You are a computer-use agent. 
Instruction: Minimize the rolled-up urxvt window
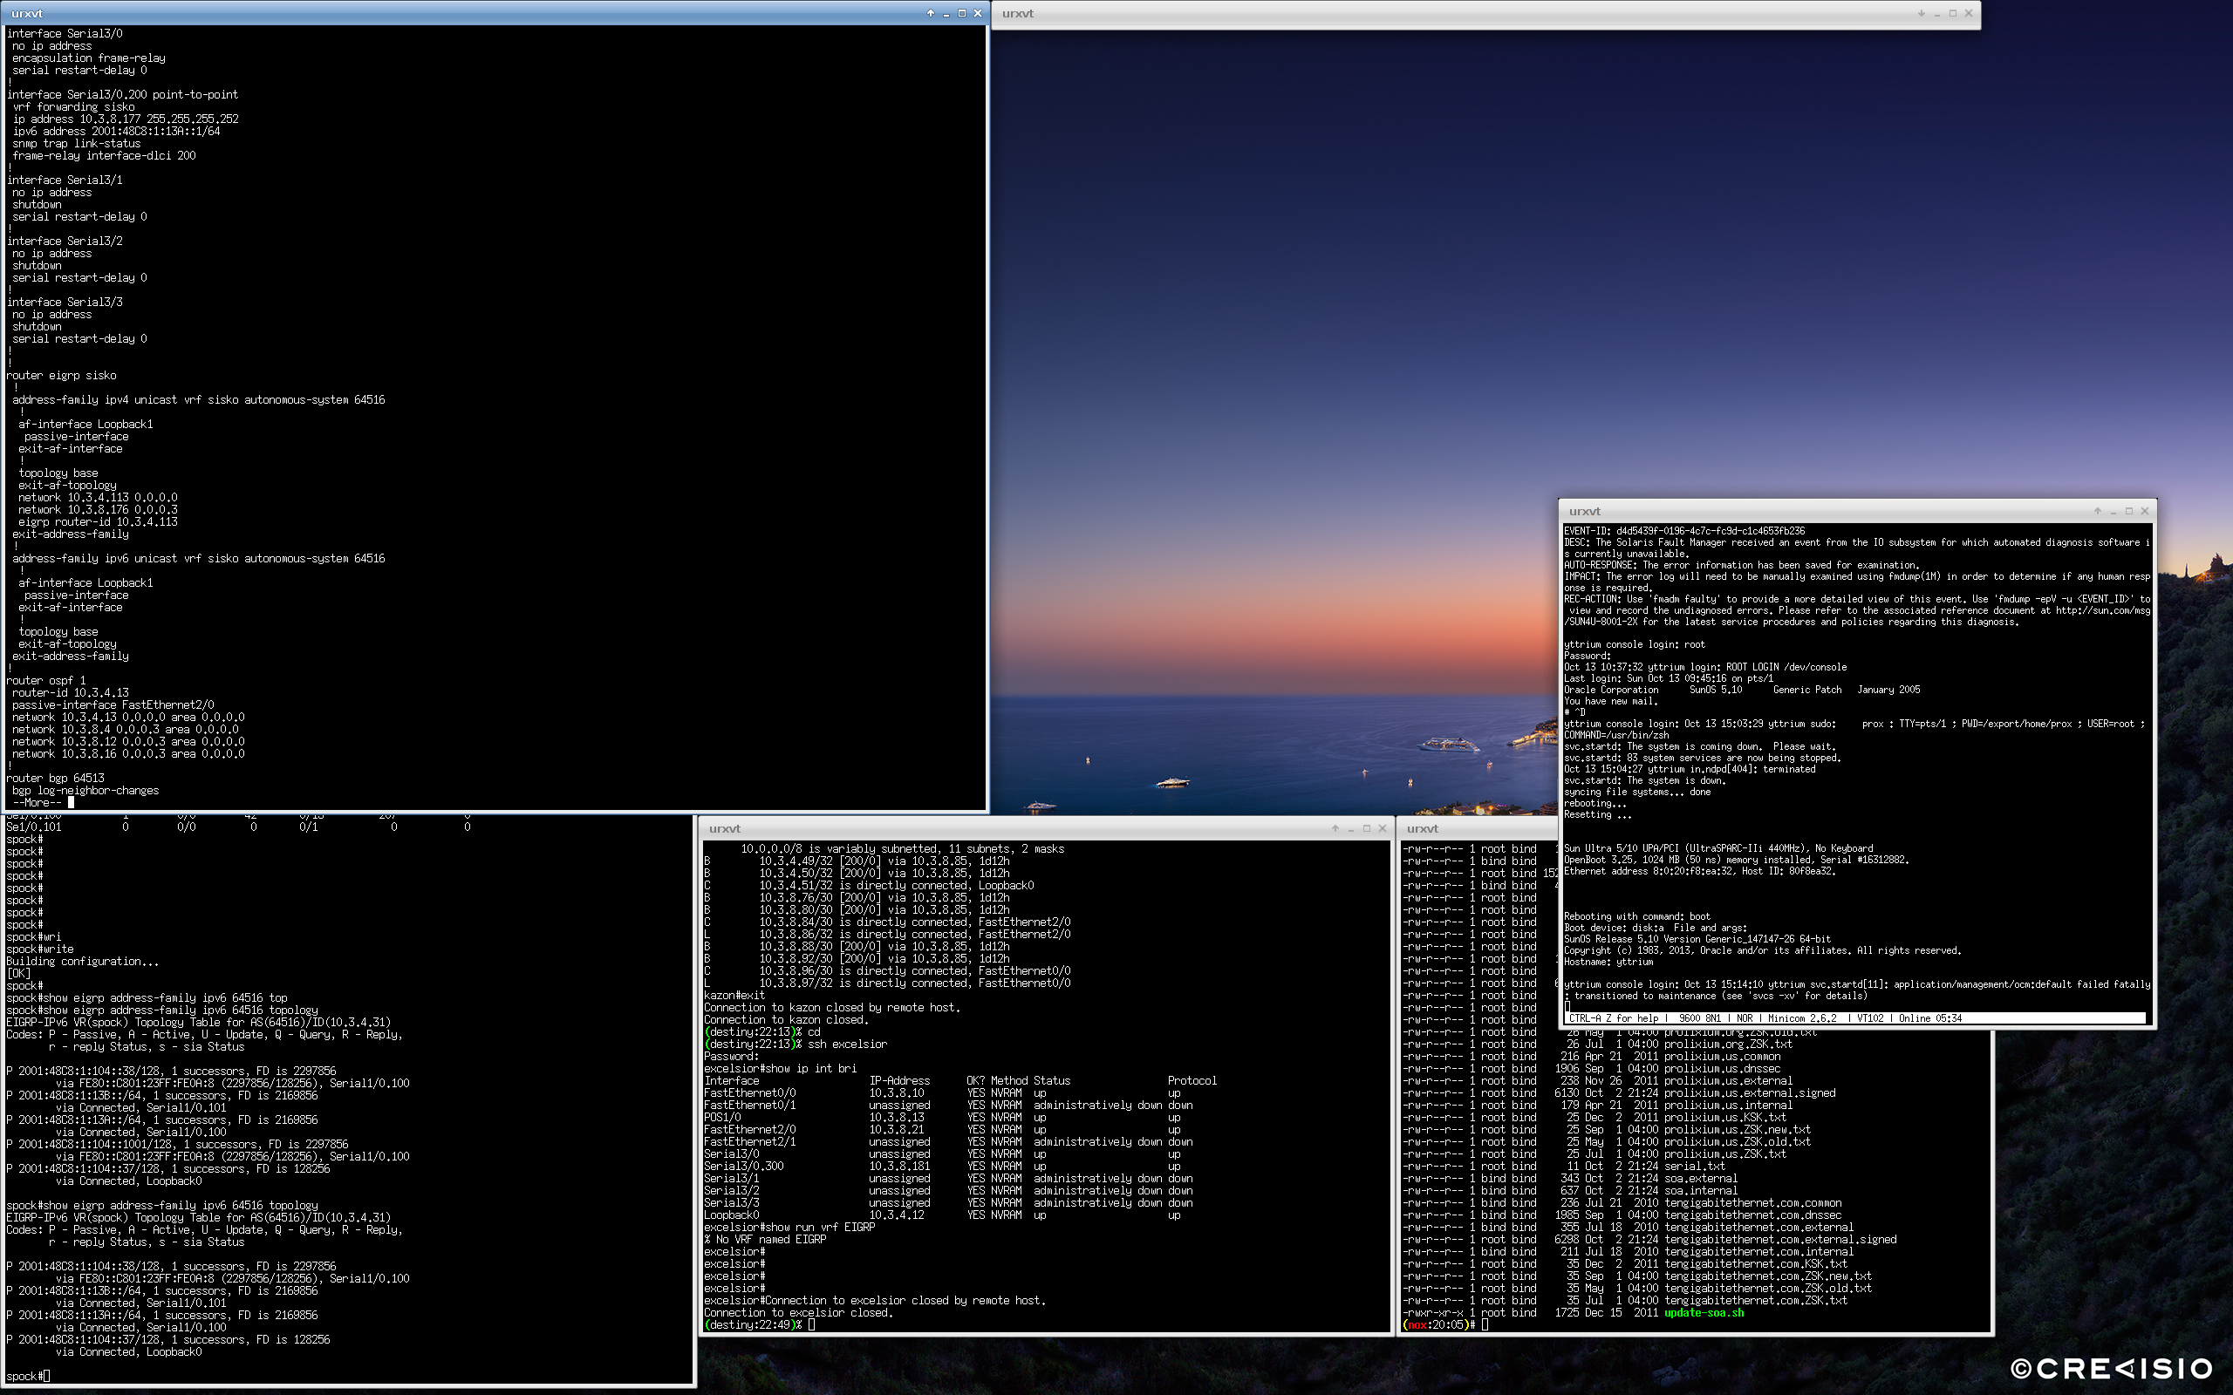coord(1936,13)
